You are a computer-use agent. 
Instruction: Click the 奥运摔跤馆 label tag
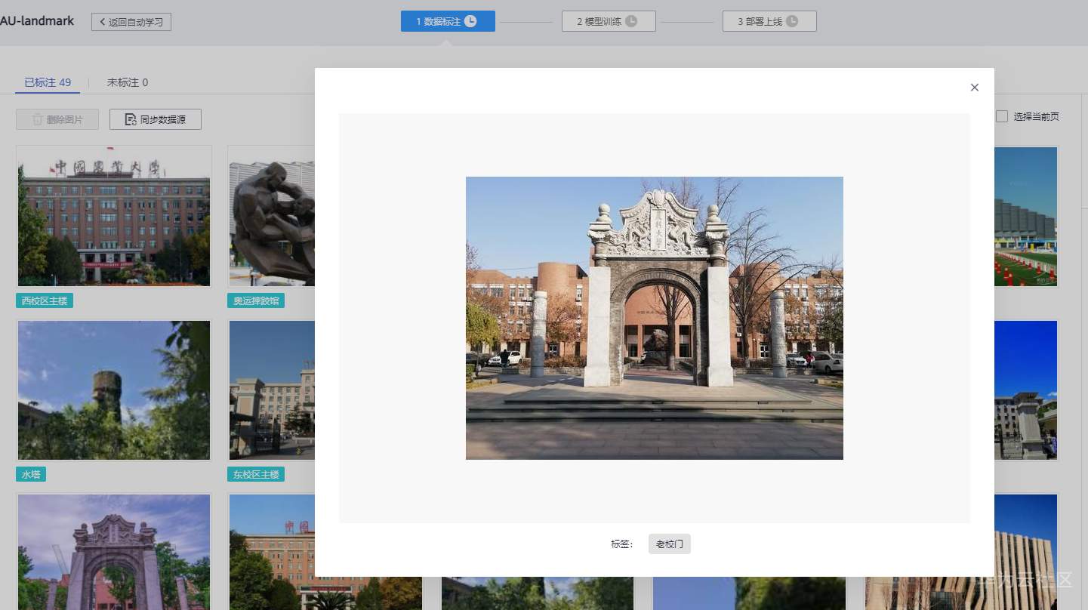pyautogui.click(x=256, y=301)
